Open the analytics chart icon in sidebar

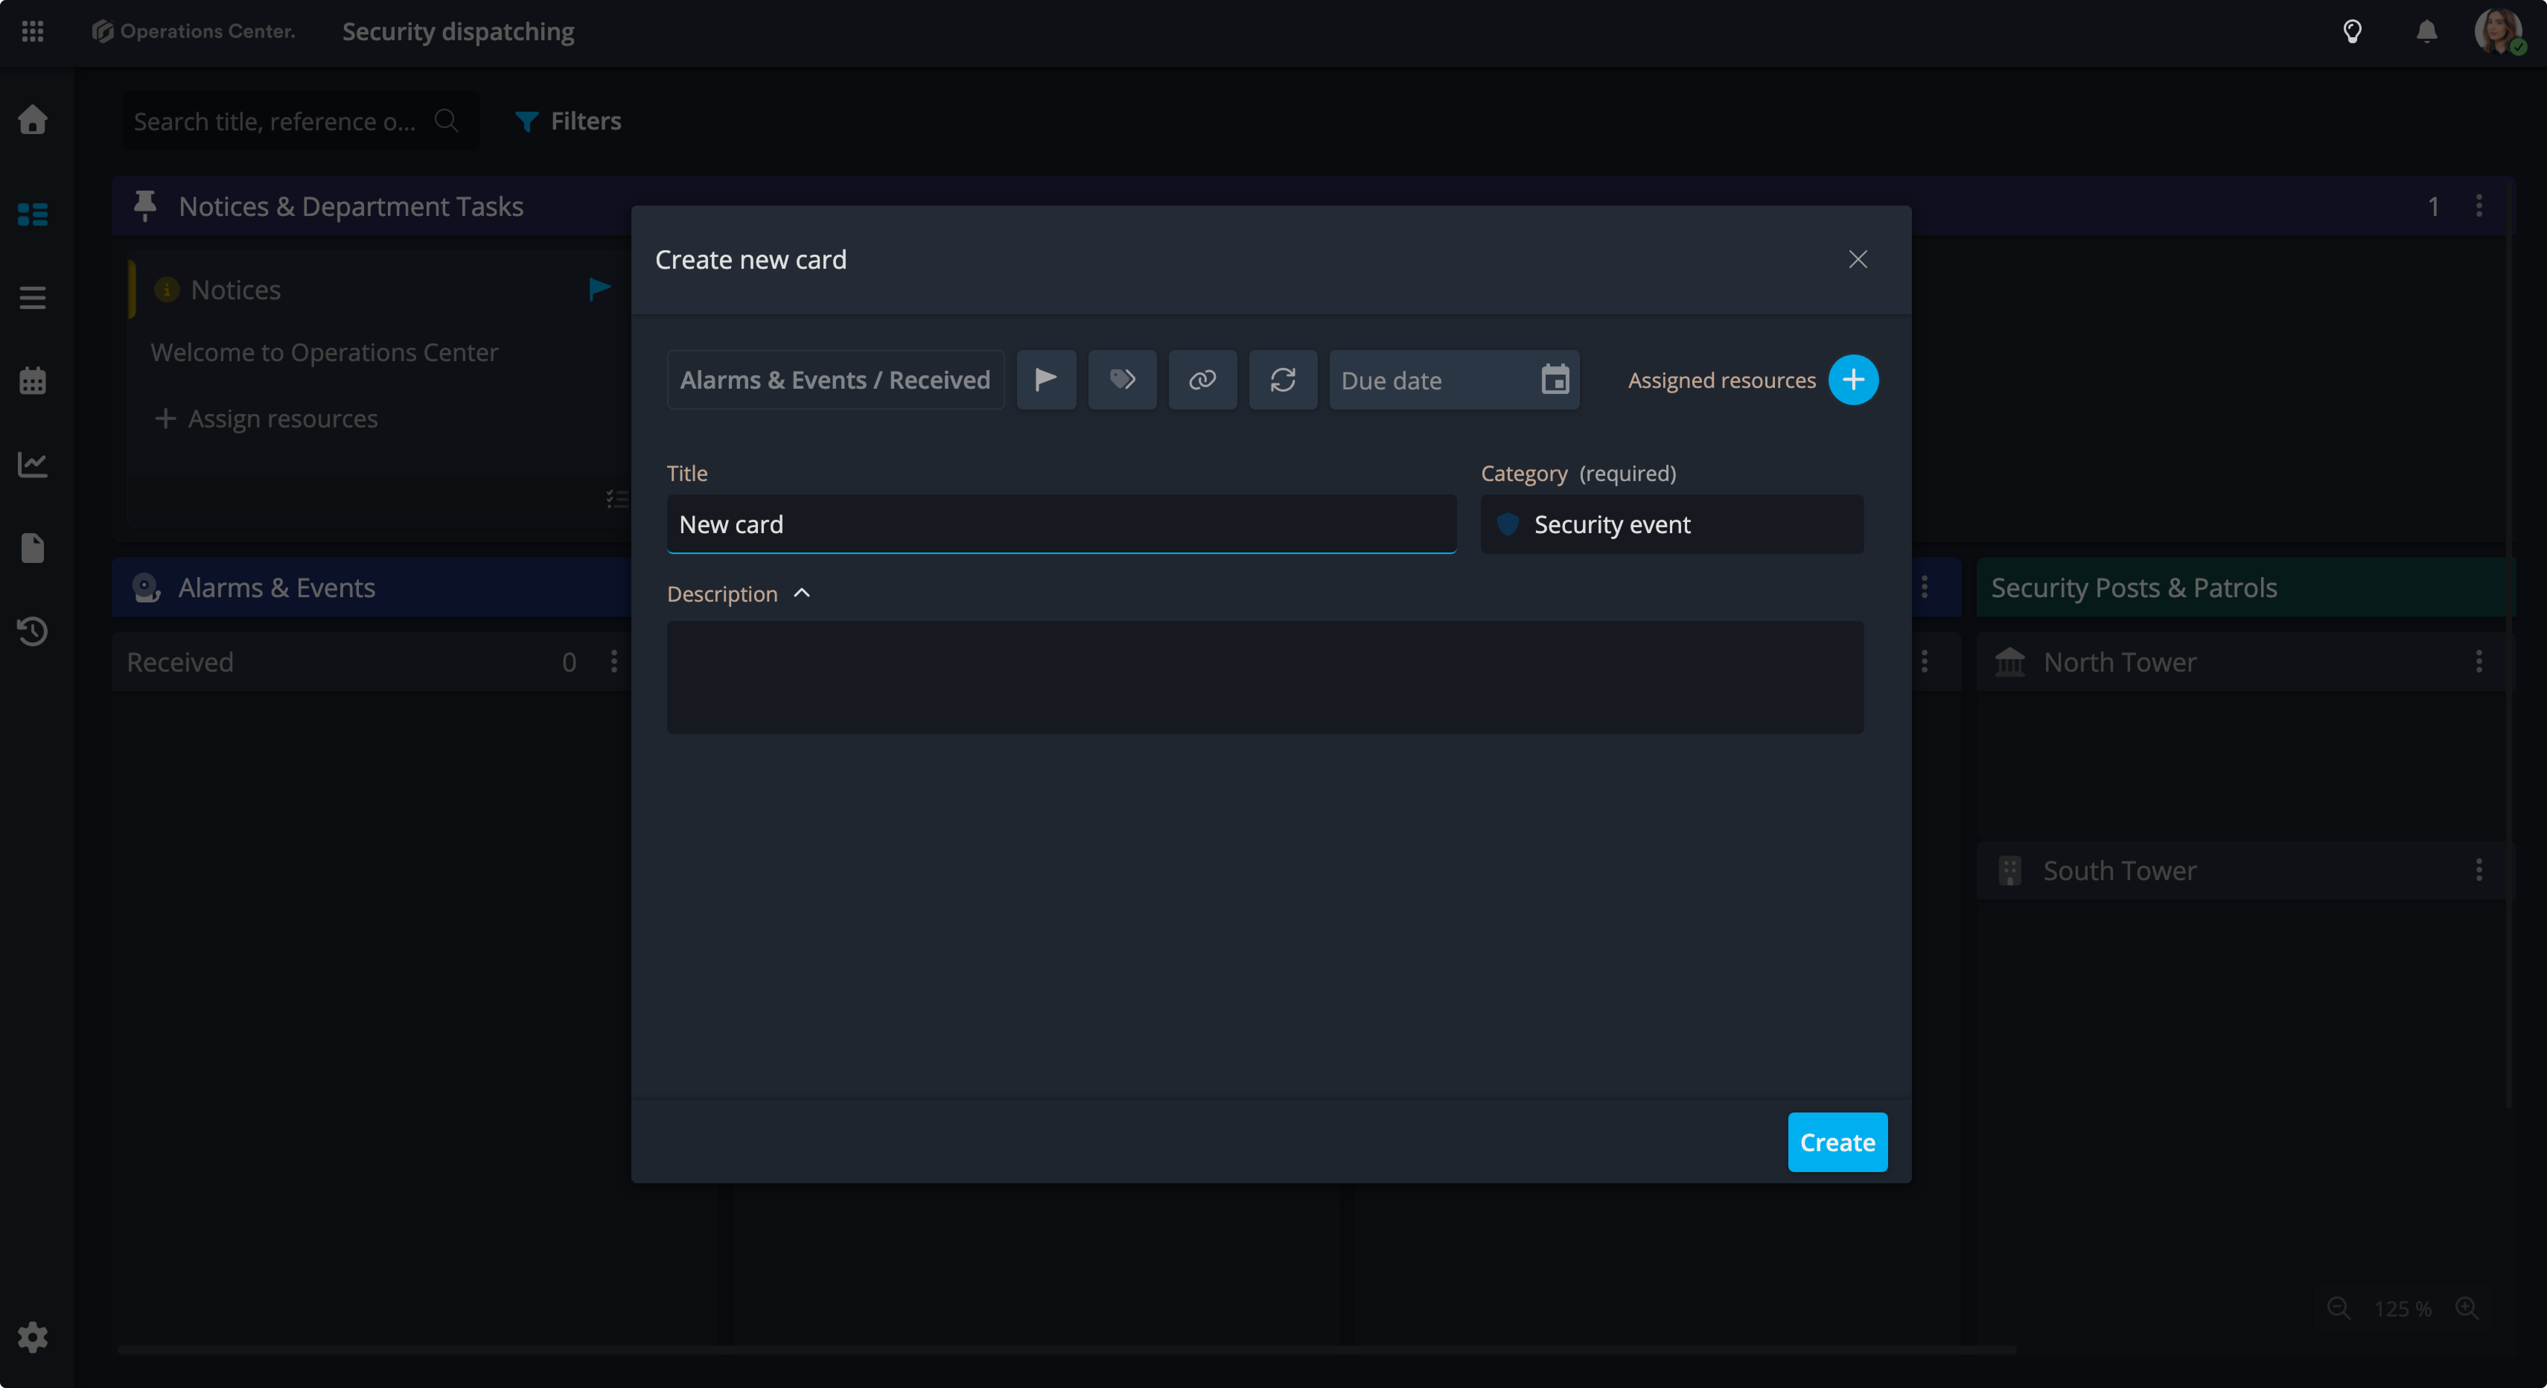tap(33, 464)
